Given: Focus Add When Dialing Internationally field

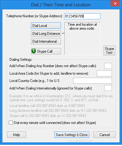Looking at the screenshot, I should coord(108,88).
